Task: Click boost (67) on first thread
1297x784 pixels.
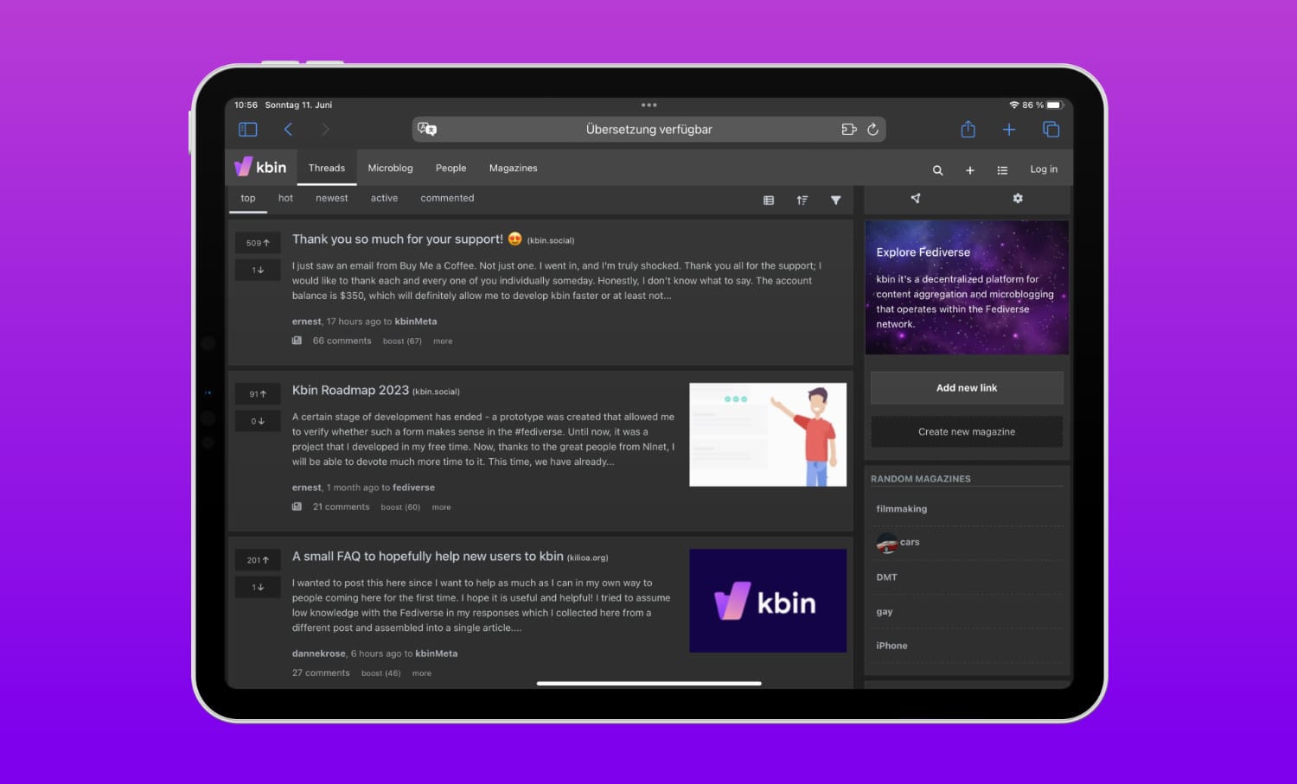Action: point(402,341)
